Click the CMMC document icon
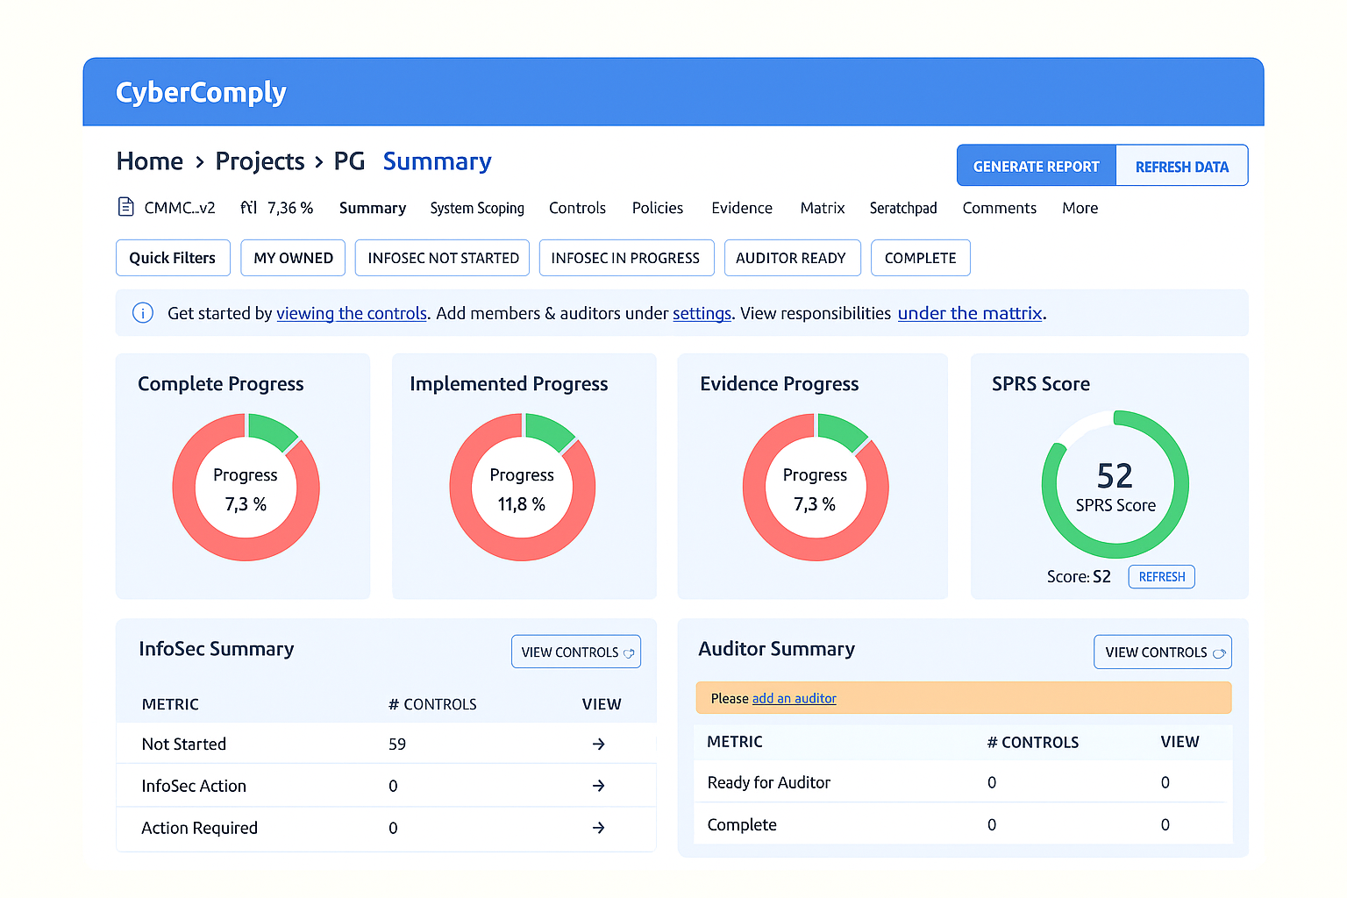This screenshot has height=898, width=1347. click(126, 207)
